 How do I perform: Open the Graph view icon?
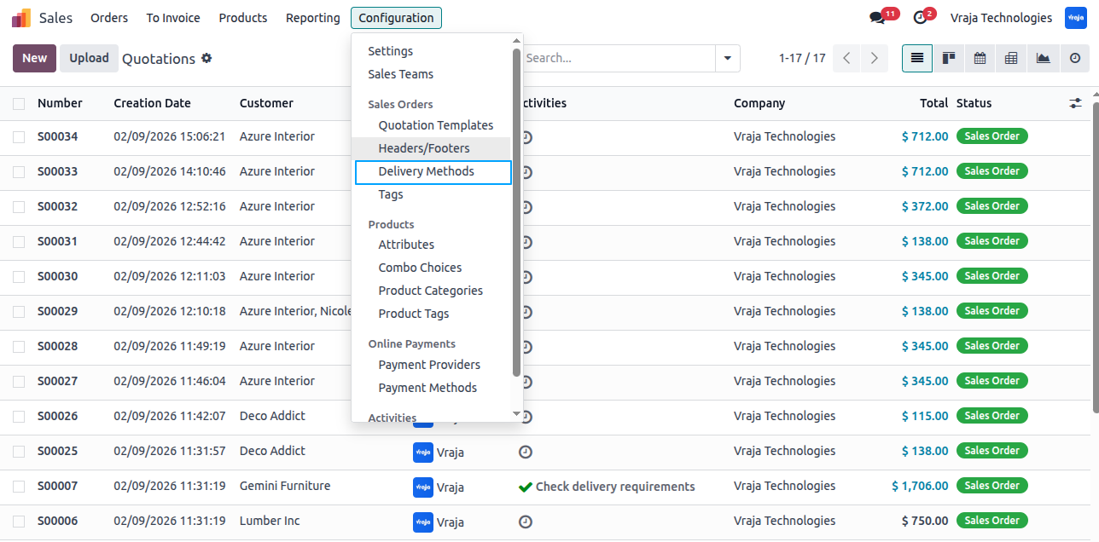click(1043, 58)
